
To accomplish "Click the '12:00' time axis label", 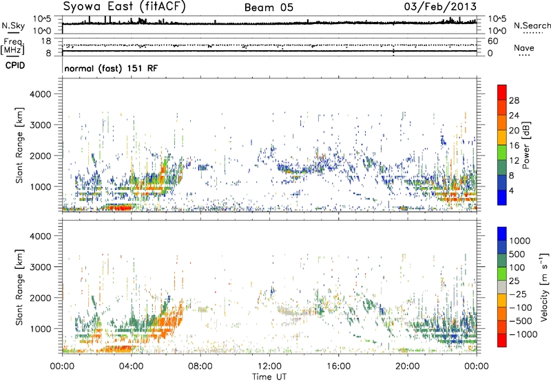I will coord(269,367).
